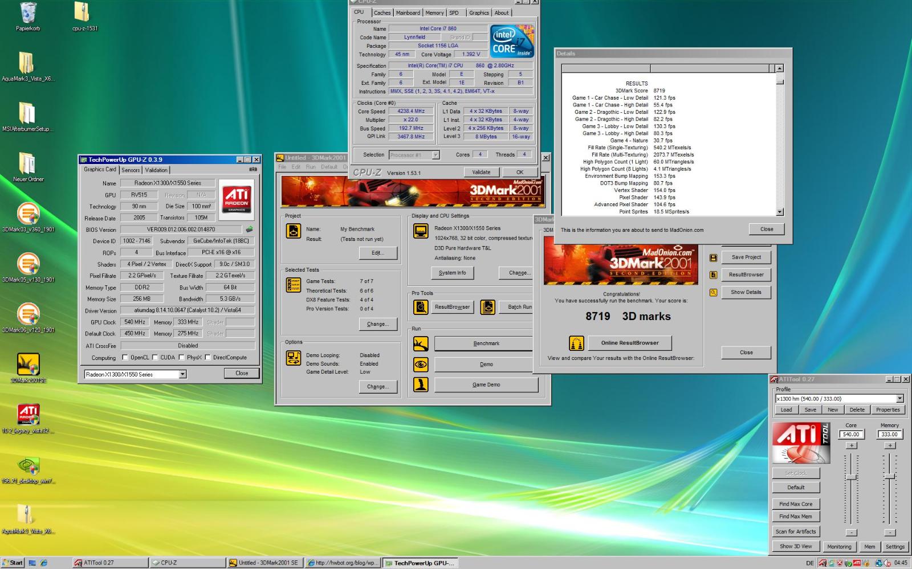The height and width of the screenshot is (569, 912).
Task: Open the GPU selection dropdown in GPU-Z
Action: pyautogui.click(x=182, y=374)
